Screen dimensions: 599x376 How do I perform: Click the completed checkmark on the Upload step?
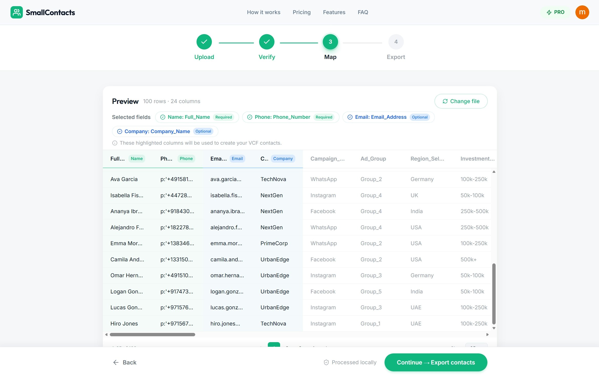204,42
